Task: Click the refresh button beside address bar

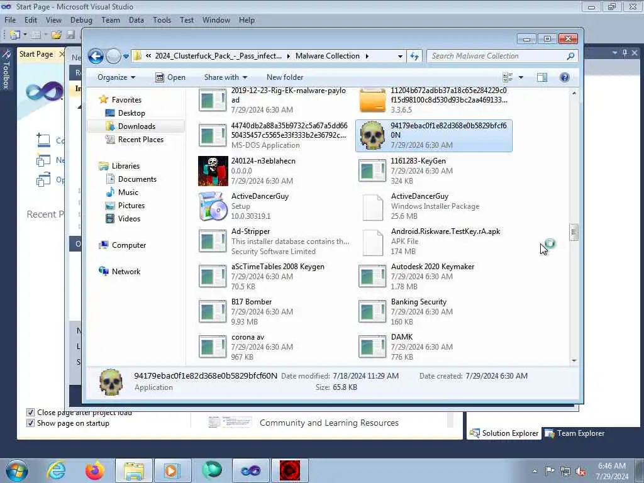Action: coord(414,56)
